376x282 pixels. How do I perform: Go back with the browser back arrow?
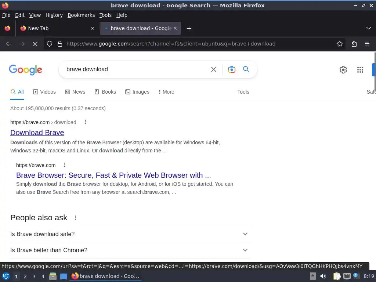(9, 44)
